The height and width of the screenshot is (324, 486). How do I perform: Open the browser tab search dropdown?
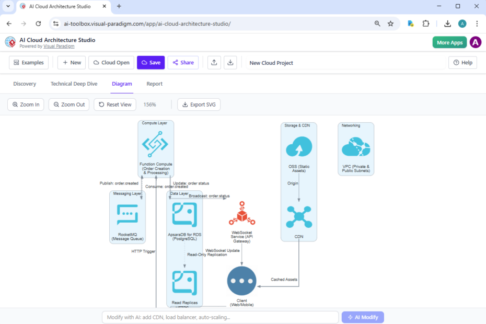pos(7,6)
